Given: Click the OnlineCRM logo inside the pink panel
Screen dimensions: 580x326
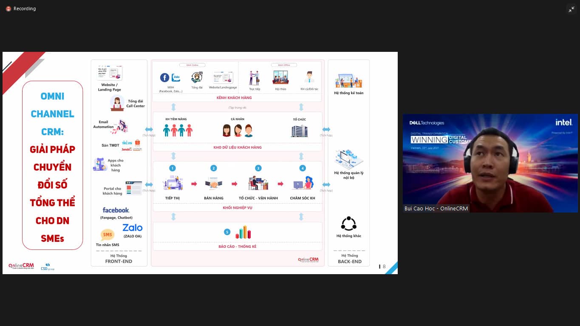Looking at the screenshot, I should point(308,260).
